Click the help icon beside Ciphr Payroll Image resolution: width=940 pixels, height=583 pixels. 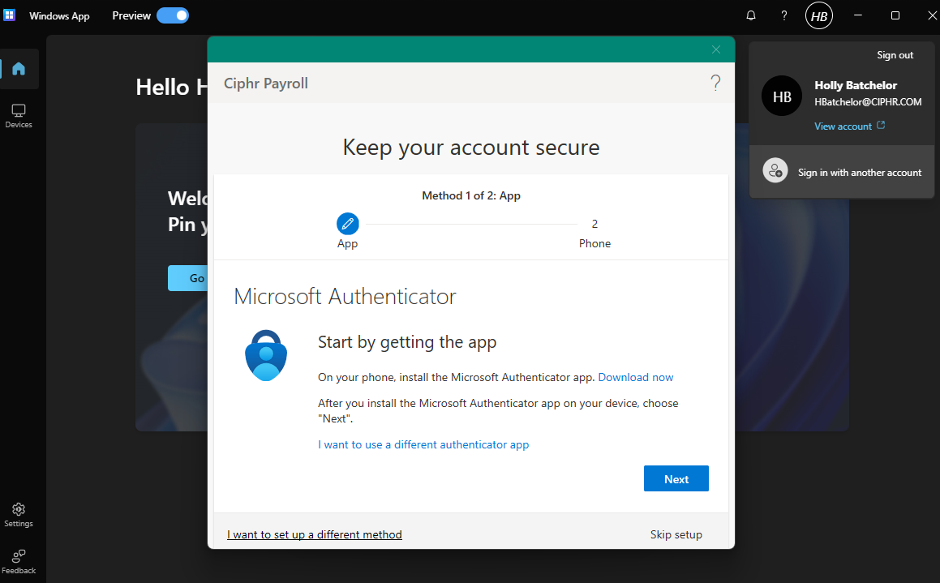click(715, 83)
